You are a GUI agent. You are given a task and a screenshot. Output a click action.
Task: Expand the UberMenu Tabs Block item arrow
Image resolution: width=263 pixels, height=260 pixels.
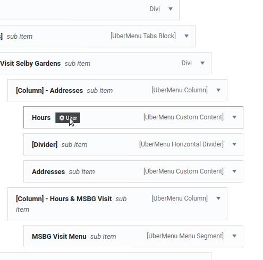(x=186, y=36)
